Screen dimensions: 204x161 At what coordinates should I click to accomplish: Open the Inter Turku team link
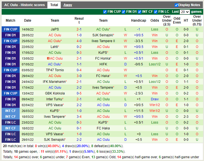pyautogui.click(x=54, y=99)
